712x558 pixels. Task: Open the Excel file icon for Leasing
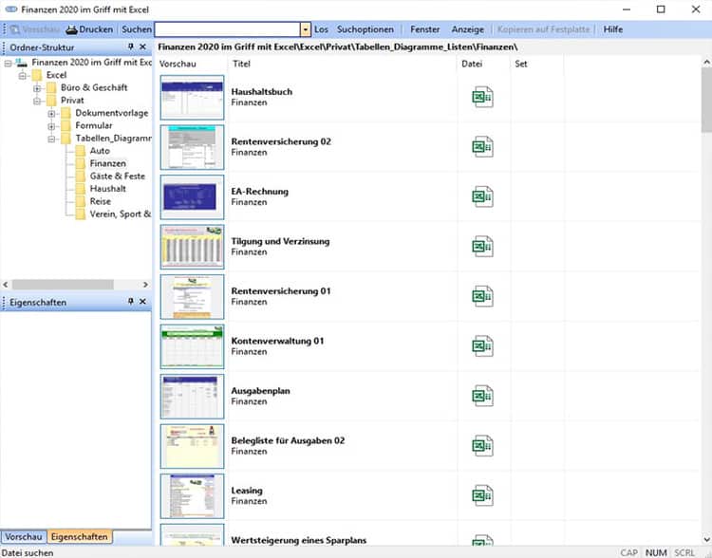[482, 495]
